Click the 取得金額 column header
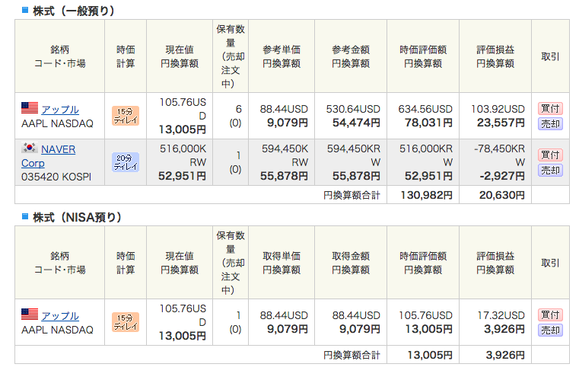 tap(351, 263)
